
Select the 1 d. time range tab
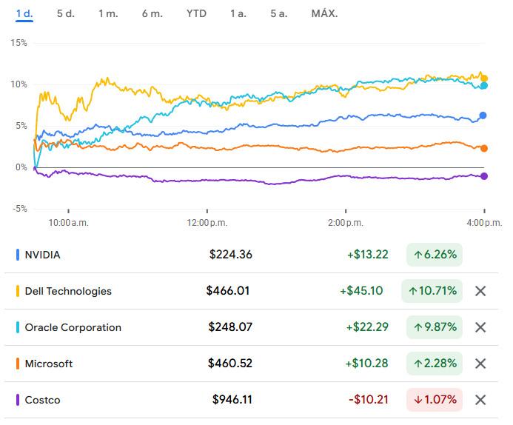(x=24, y=14)
